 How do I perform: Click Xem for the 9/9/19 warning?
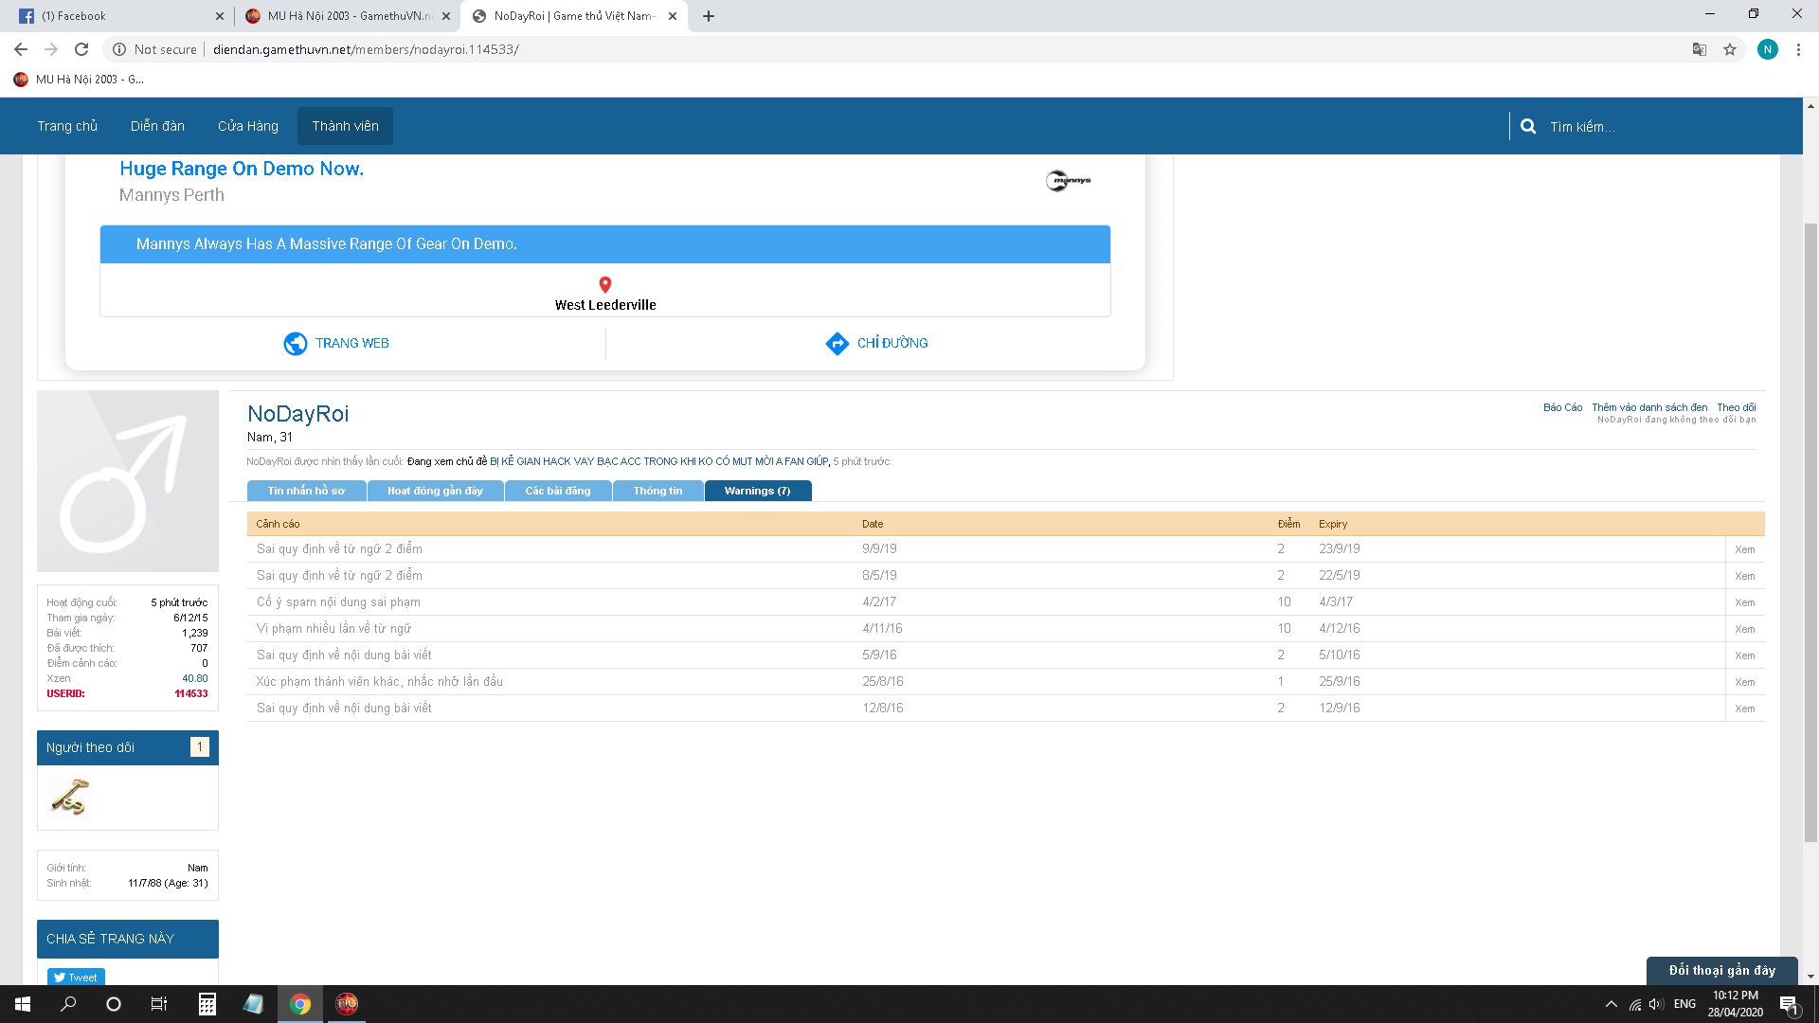point(1744,549)
